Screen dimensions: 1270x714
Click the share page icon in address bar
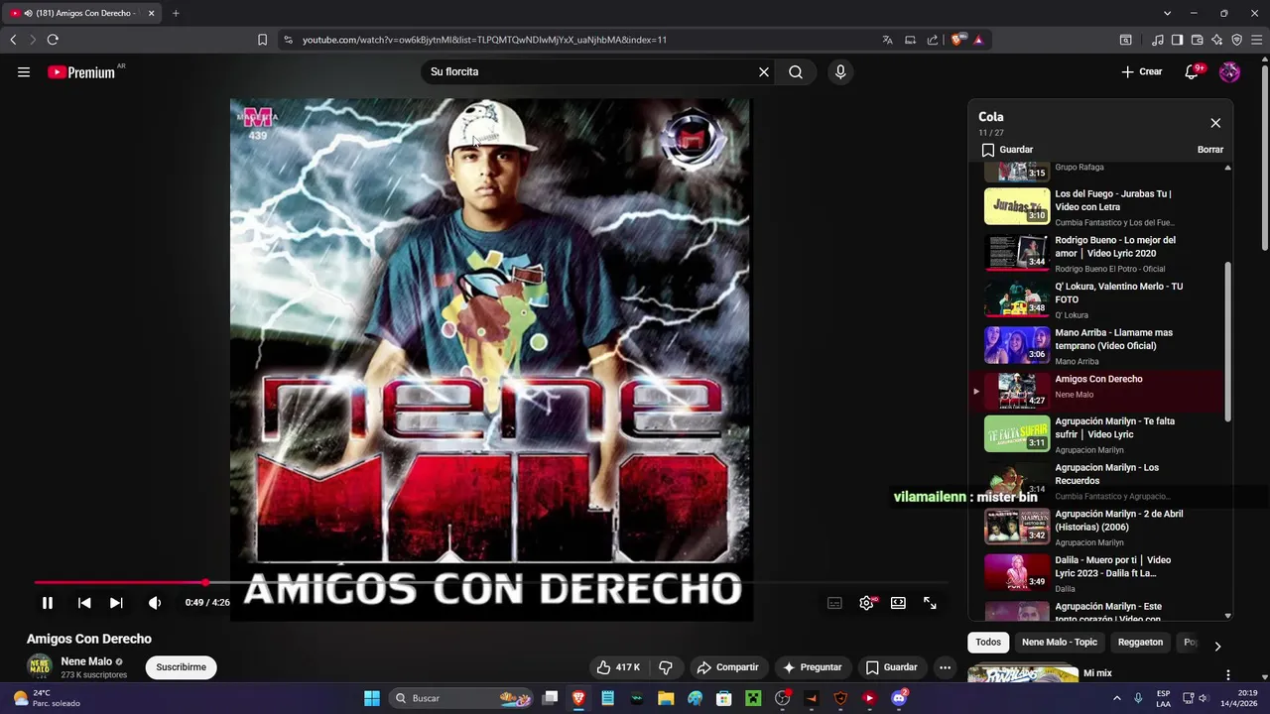[x=933, y=40]
